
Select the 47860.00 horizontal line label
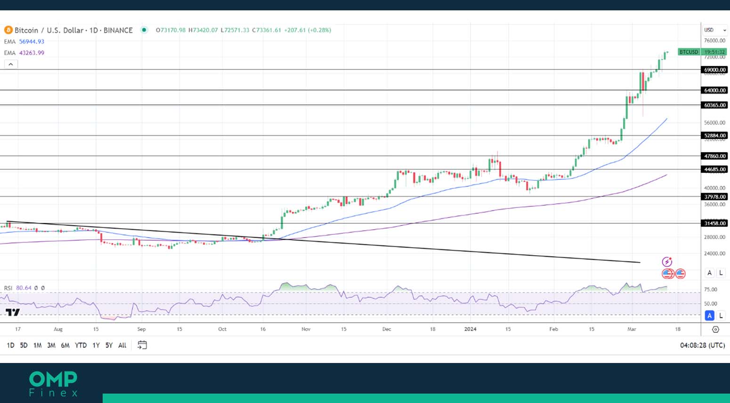(714, 156)
